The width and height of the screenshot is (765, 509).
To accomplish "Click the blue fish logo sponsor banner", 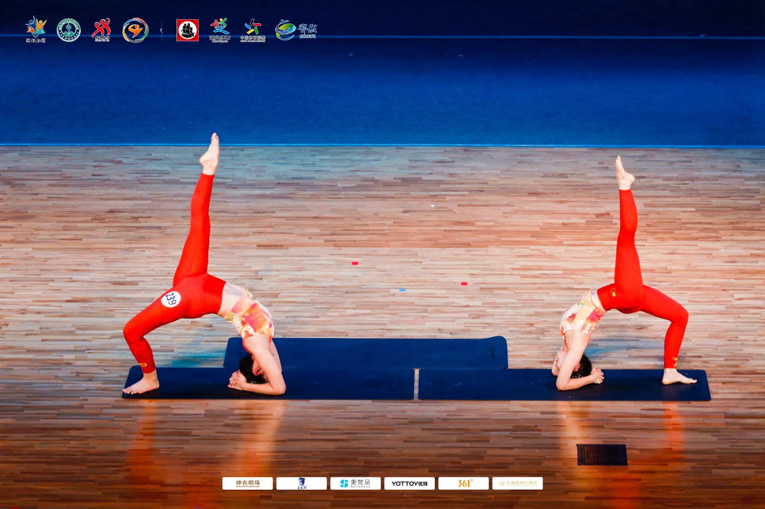I will (301, 483).
